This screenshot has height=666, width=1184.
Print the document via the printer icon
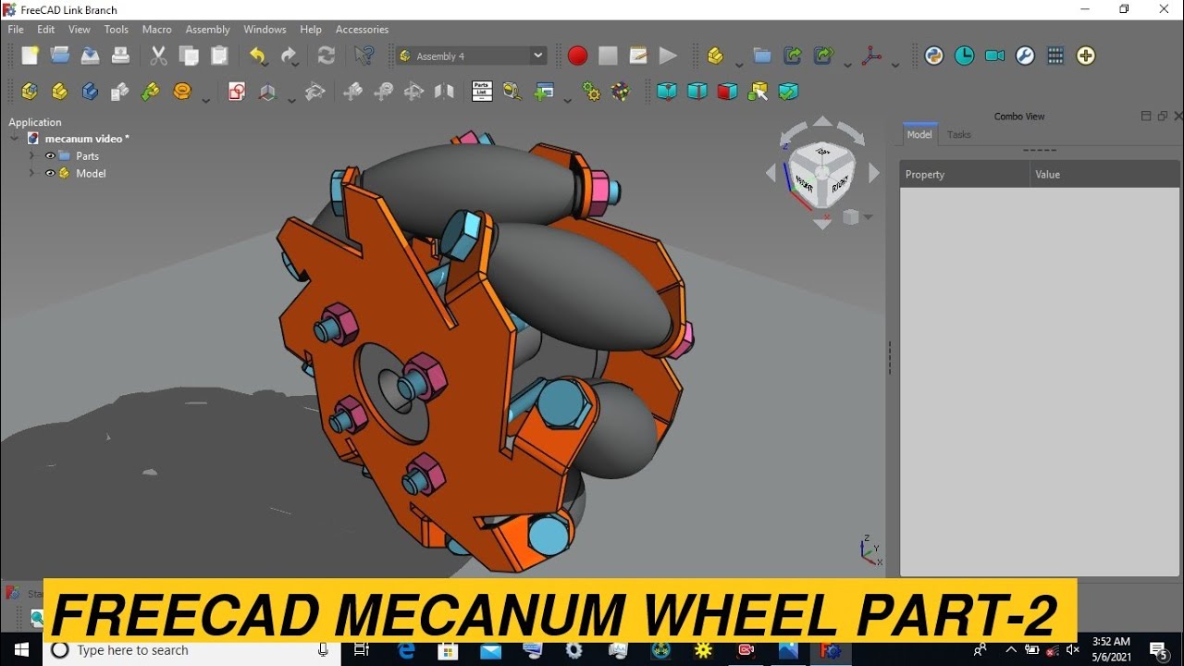120,55
